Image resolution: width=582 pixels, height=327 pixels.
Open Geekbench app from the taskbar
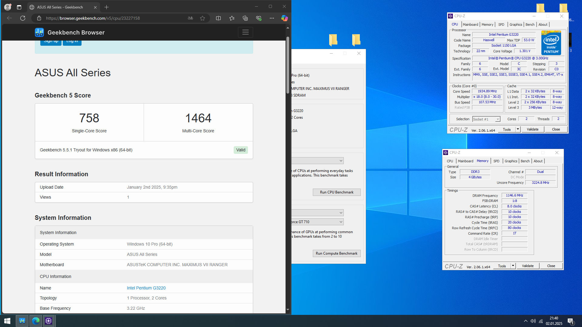(x=22, y=321)
